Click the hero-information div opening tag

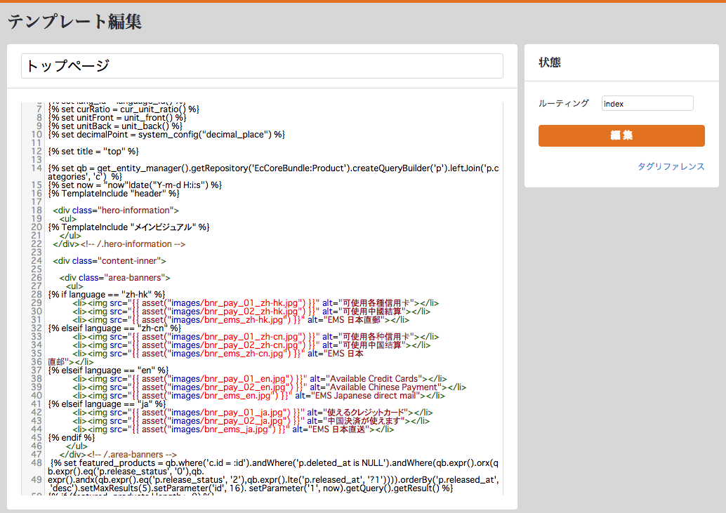(x=116, y=211)
